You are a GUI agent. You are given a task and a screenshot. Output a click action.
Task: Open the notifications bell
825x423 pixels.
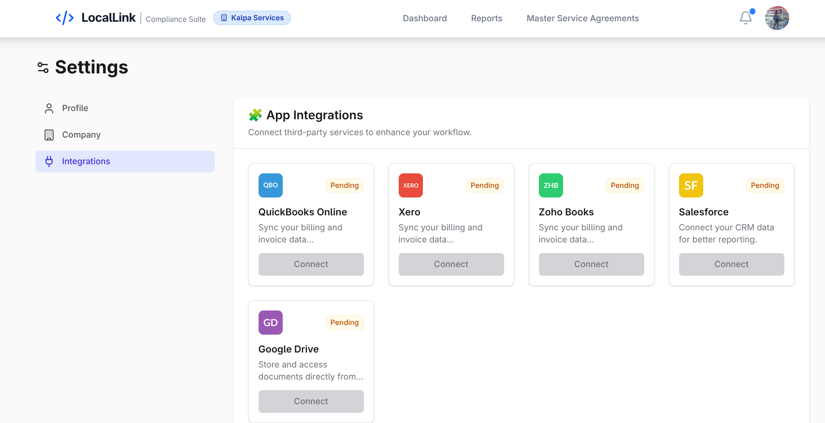(x=746, y=18)
